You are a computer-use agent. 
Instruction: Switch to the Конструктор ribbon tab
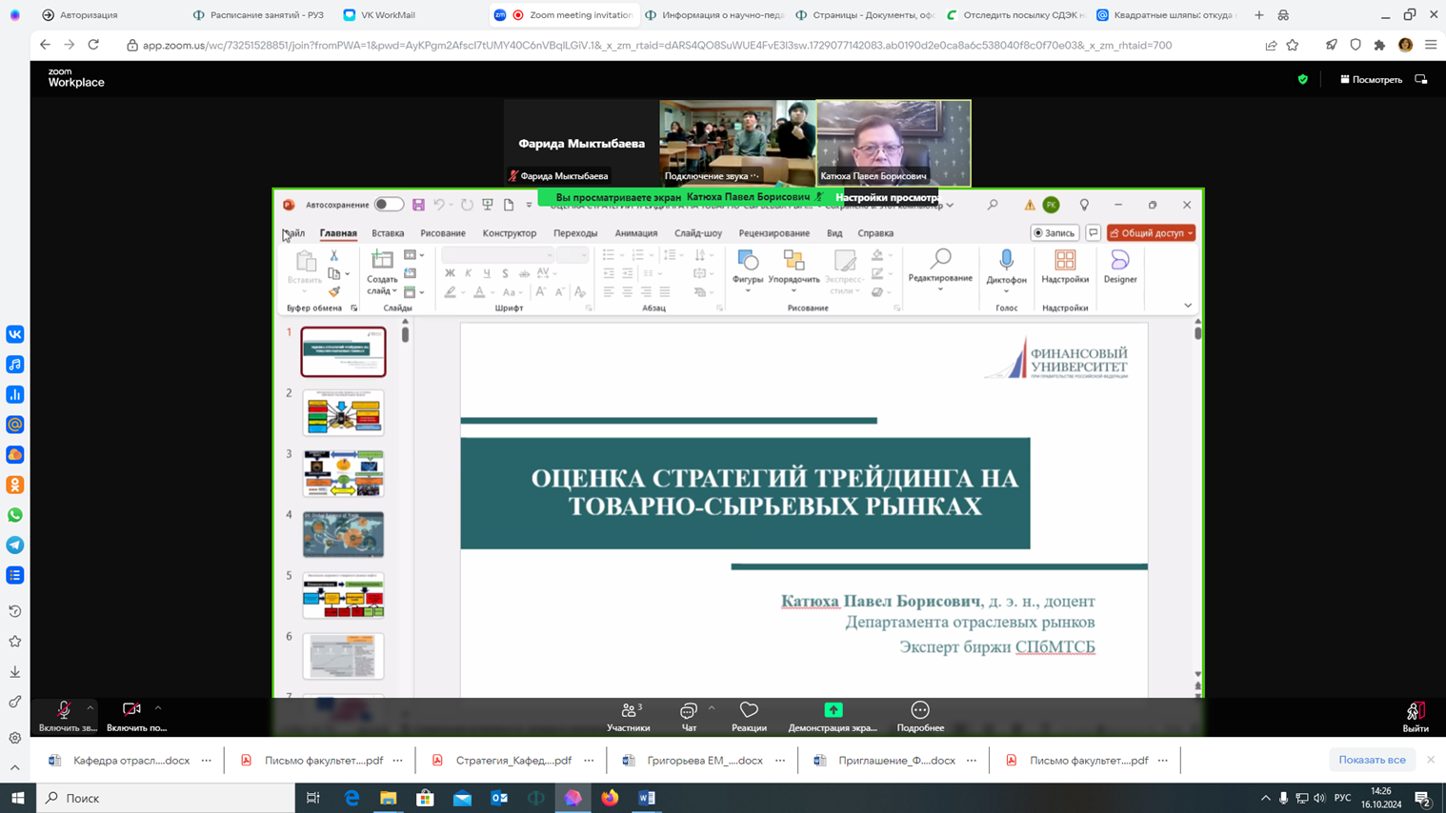[x=510, y=233]
